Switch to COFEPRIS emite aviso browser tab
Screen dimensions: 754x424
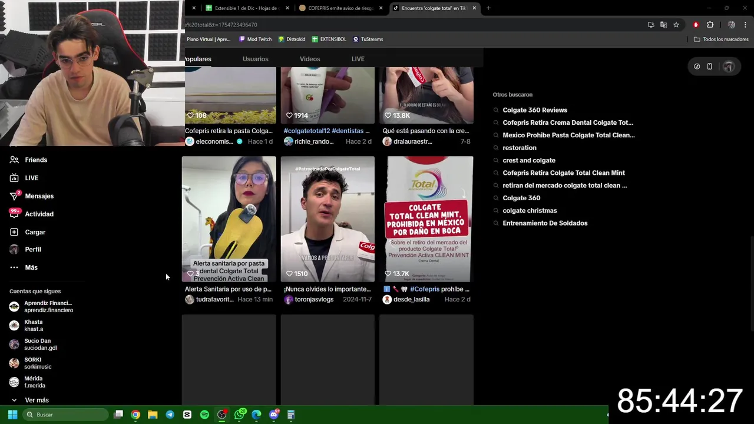coord(340,8)
